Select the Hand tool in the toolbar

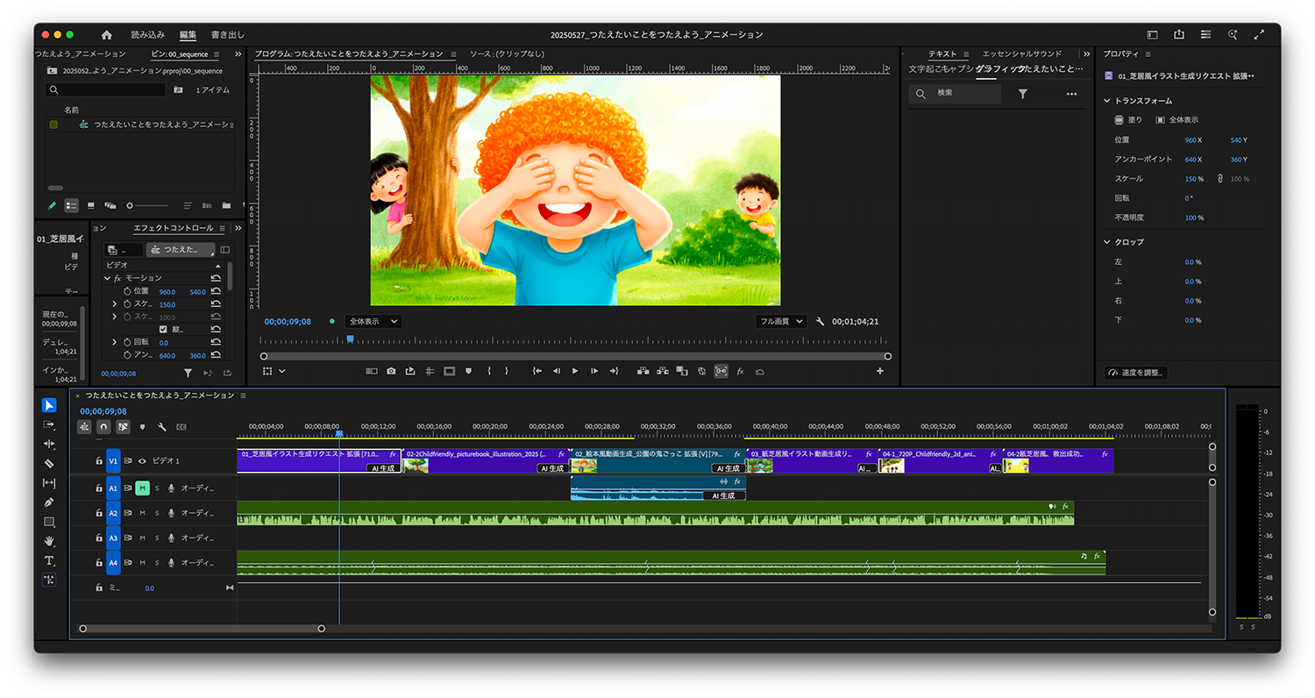click(49, 541)
